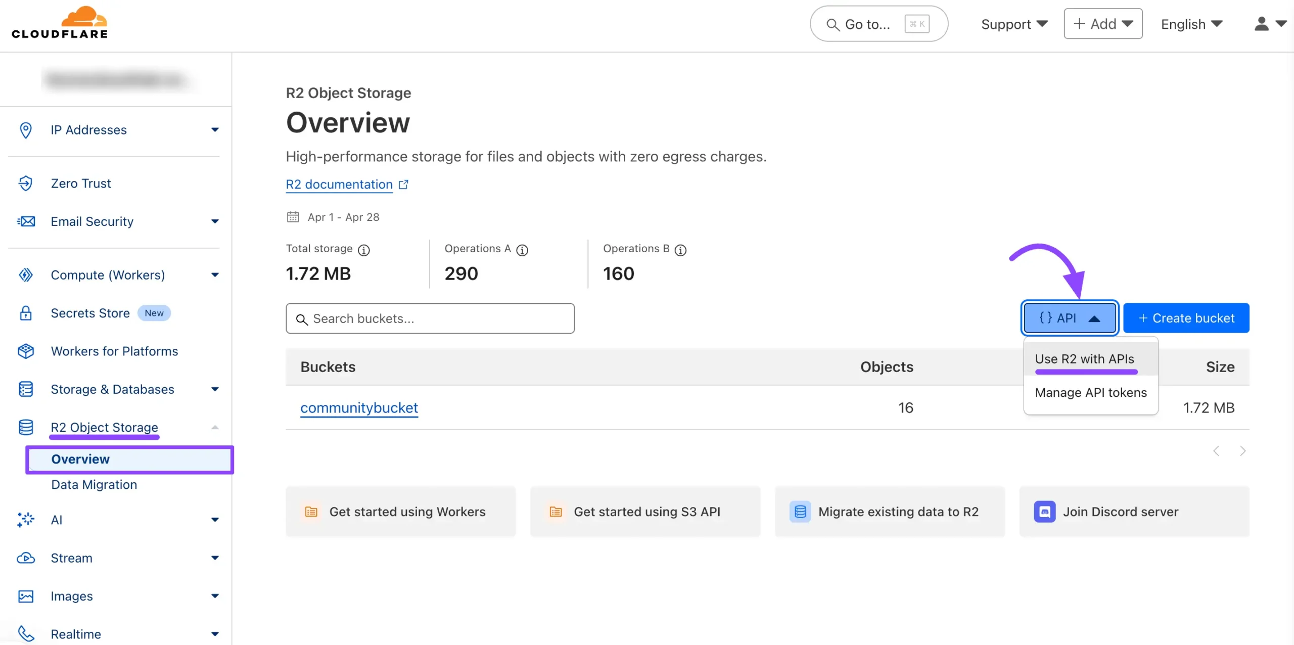This screenshot has width=1294, height=645.
Task: Click the Cloudflare logo
Action: point(60,23)
